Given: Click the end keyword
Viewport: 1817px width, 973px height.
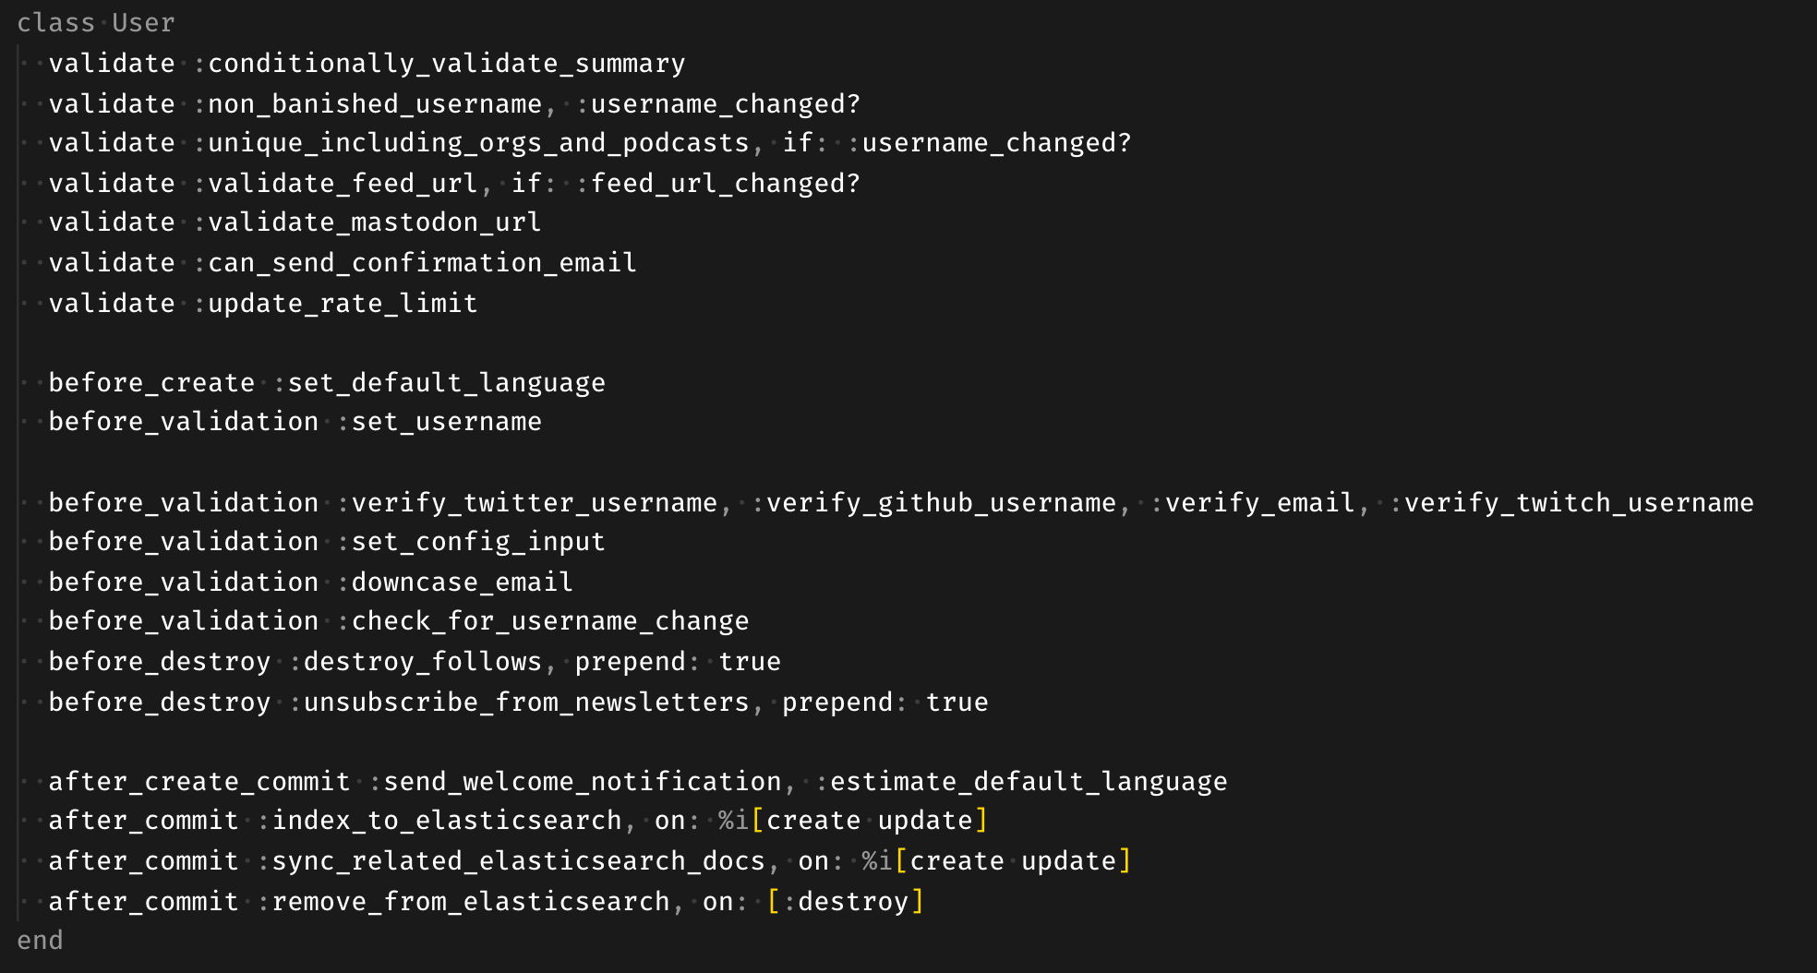Looking at the screenshot, I should pos(41,941).
